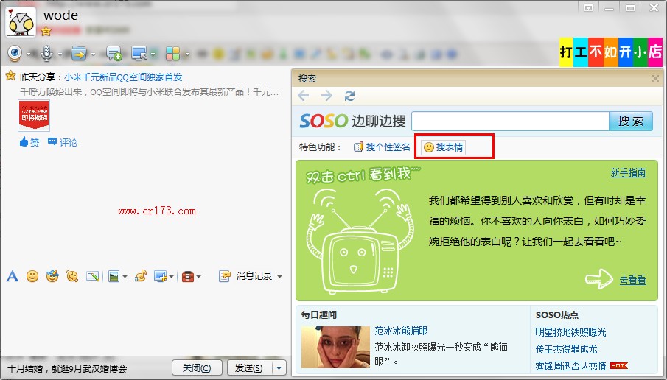Click the send file folder icon
The image size is (667, 380).
[79, 54]
